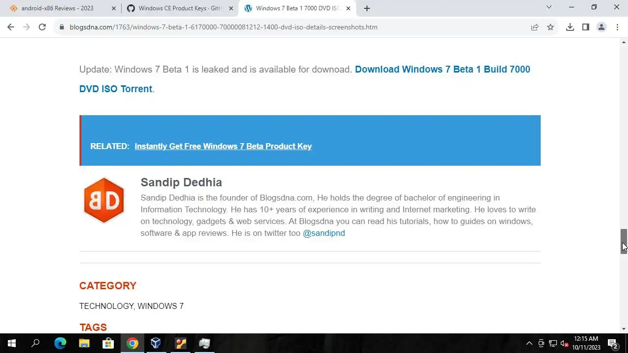This screenshot has height=353, width=628.
Task: Click the TECHNOLOGY, WINDOWS 7 category text
Action: [x=131, y=306]
